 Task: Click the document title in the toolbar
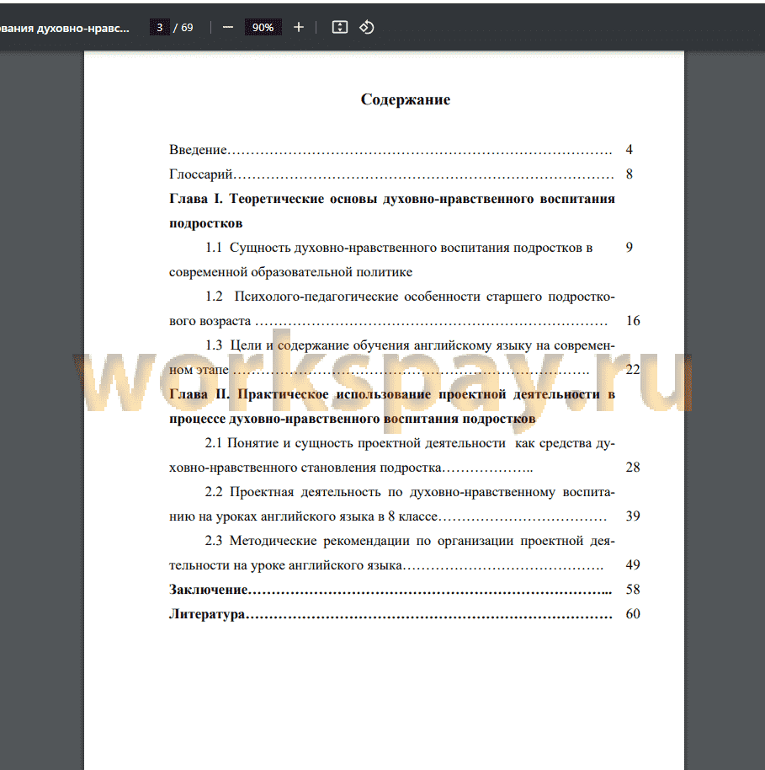pos(64,28)
